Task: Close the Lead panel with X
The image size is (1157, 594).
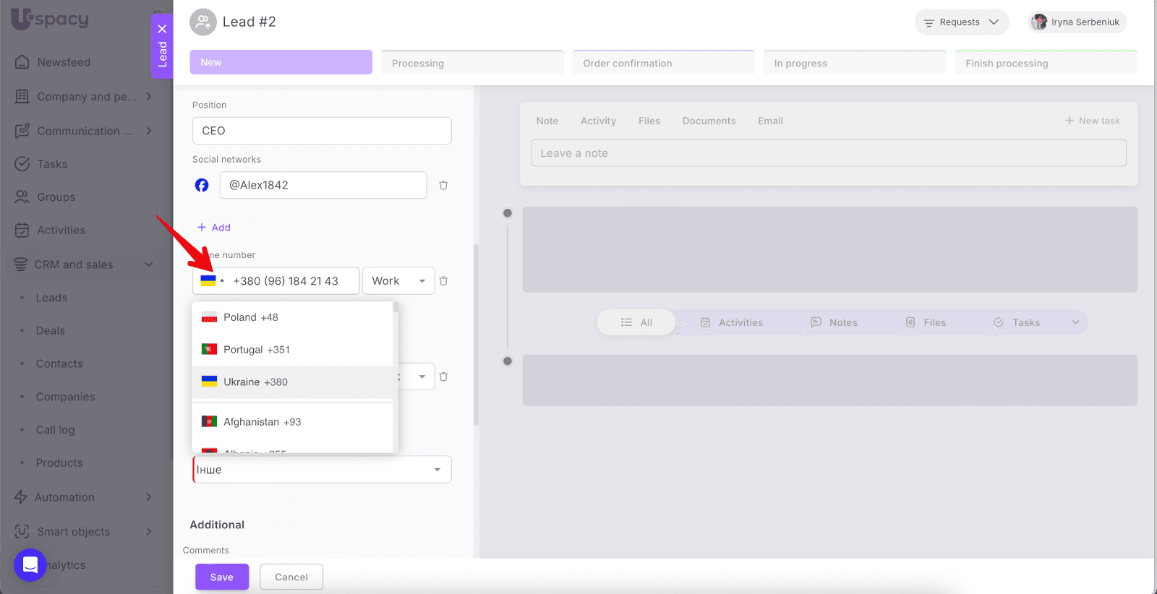Action: [x=162, y=29]
